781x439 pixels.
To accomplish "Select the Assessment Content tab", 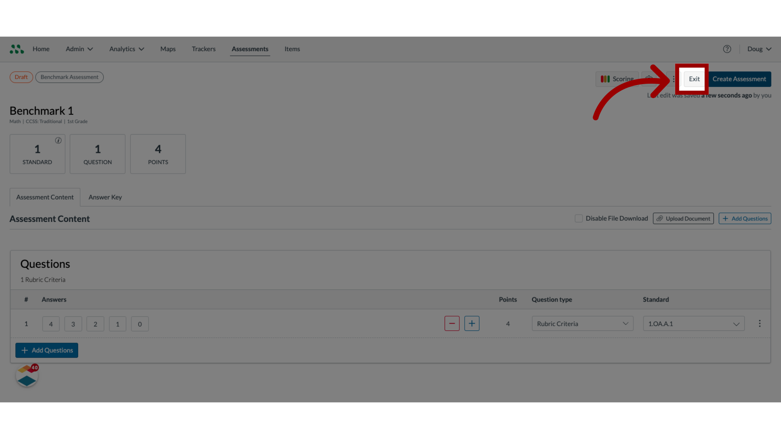I will click(x=44, y=197).
